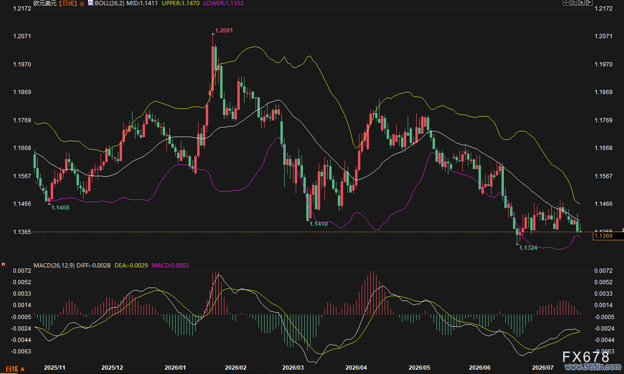624x374 pixels.
Task: Click the 1.1324 low price label
Action: click(528, 247)
